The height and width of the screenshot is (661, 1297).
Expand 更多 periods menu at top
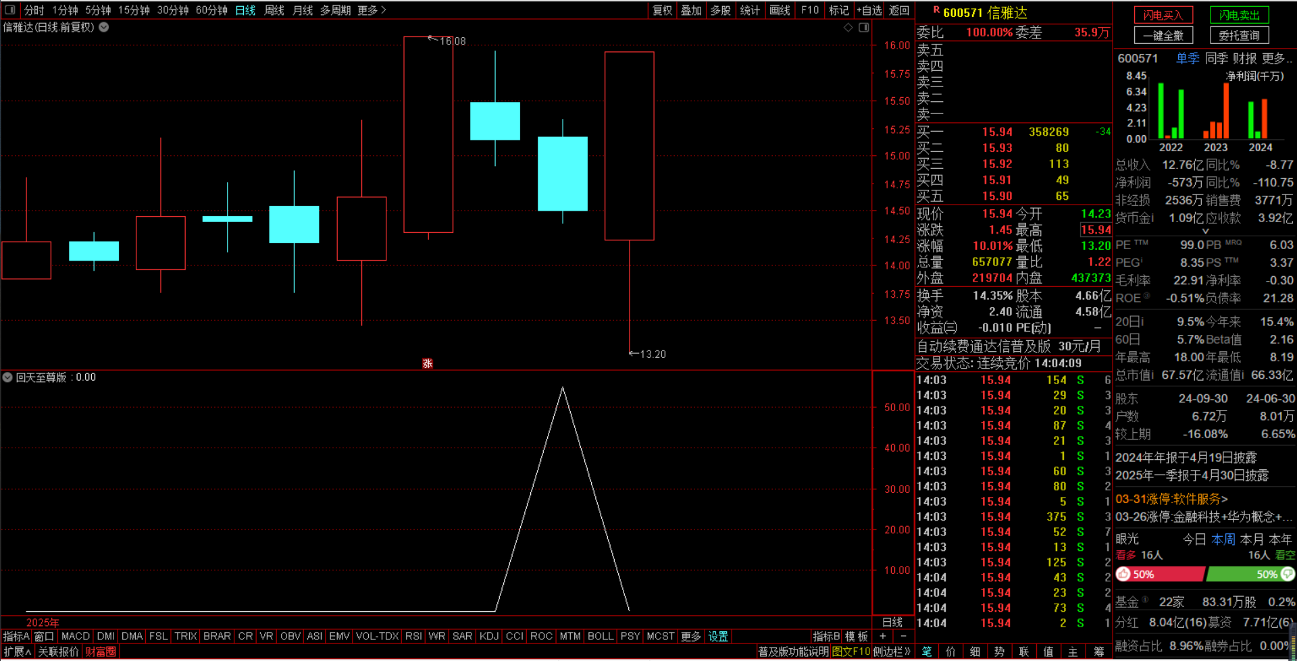372,10
